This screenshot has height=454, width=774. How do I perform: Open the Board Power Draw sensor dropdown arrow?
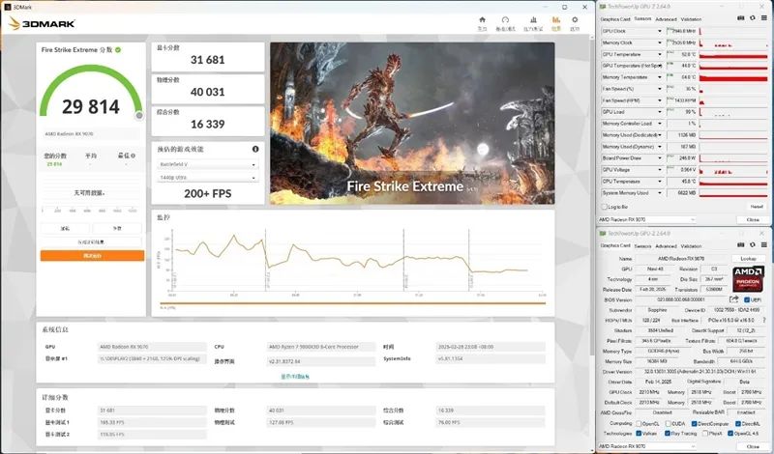pyautogui.click(x=660, y=158)
